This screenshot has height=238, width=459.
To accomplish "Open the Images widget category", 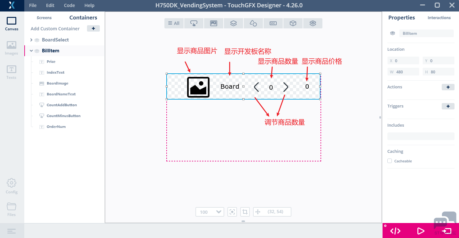I will [214, 23].
